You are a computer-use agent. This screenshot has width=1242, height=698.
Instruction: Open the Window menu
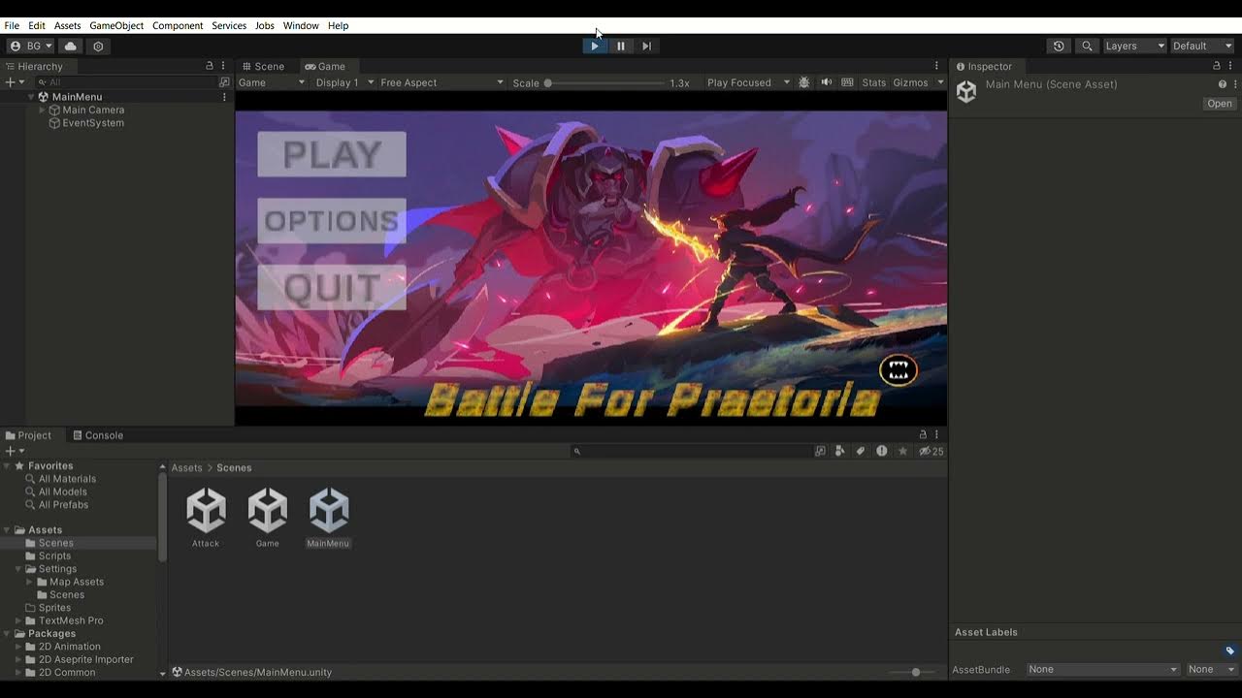301,25
